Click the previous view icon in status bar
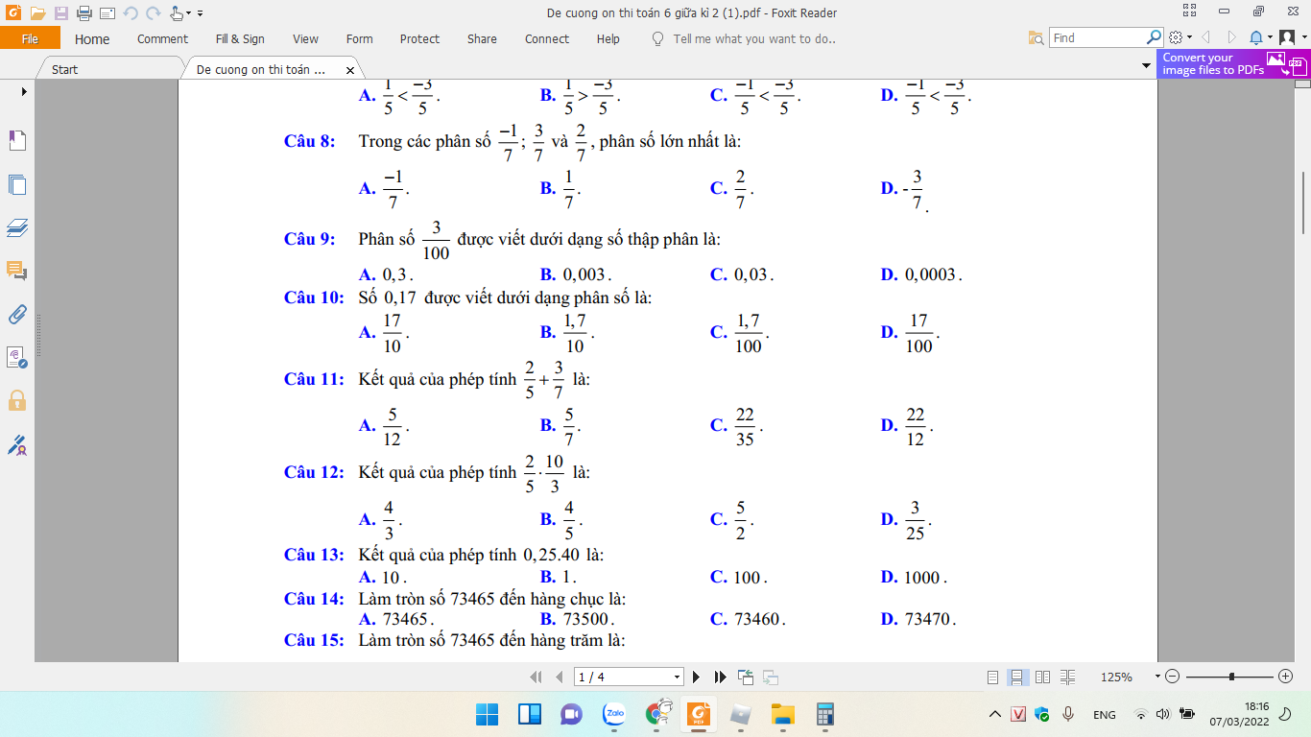Screen dimensions: 1311x737 coord(747,677)
